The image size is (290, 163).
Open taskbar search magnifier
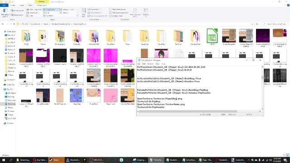click(x=11, y=160)
